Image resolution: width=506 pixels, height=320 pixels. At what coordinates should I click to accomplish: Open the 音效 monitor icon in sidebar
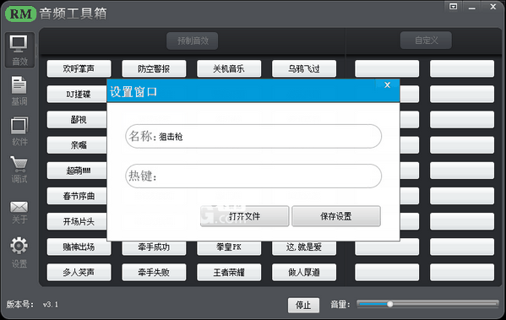[19, 44]
